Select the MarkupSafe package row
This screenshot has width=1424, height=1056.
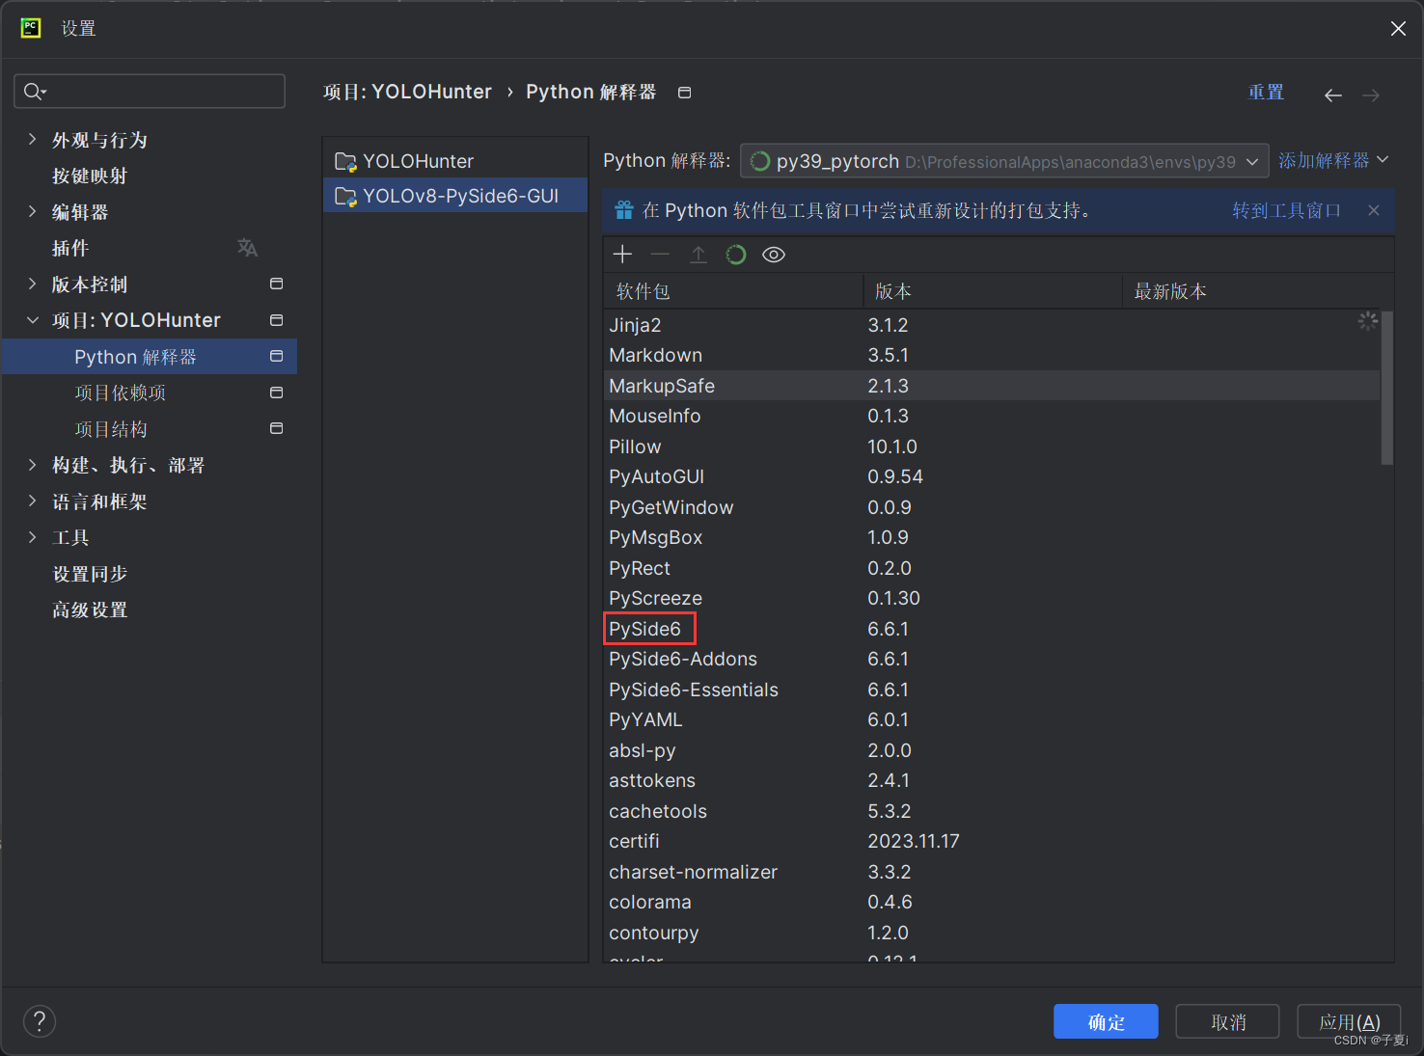[x=992, y=386]
